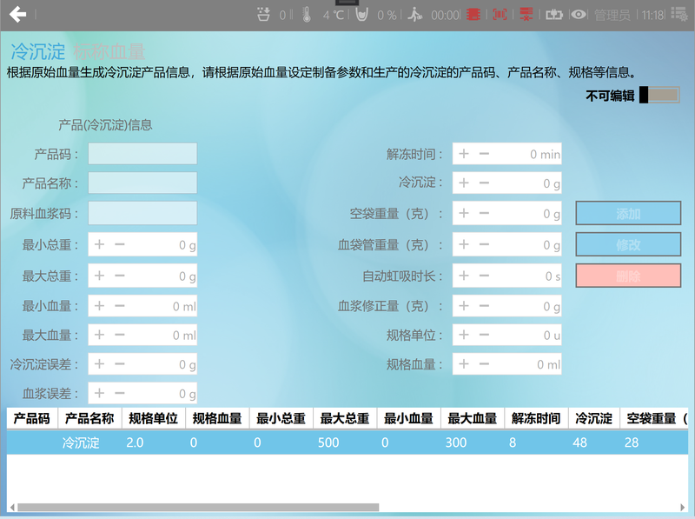Toggle the 不可编辑 edit switch

tap(659, 95)
